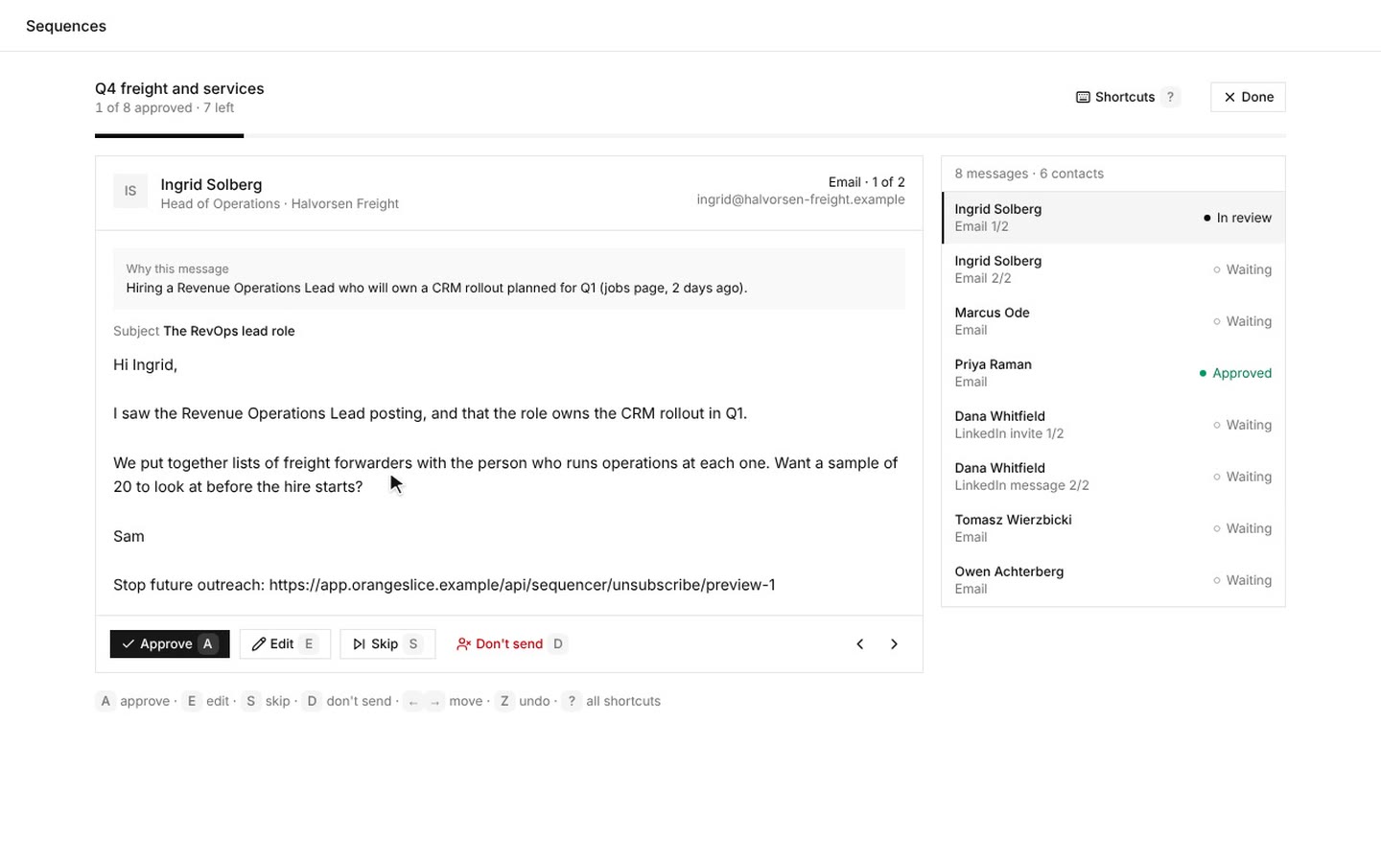Go to next message arrow

(x=894, y=644)
